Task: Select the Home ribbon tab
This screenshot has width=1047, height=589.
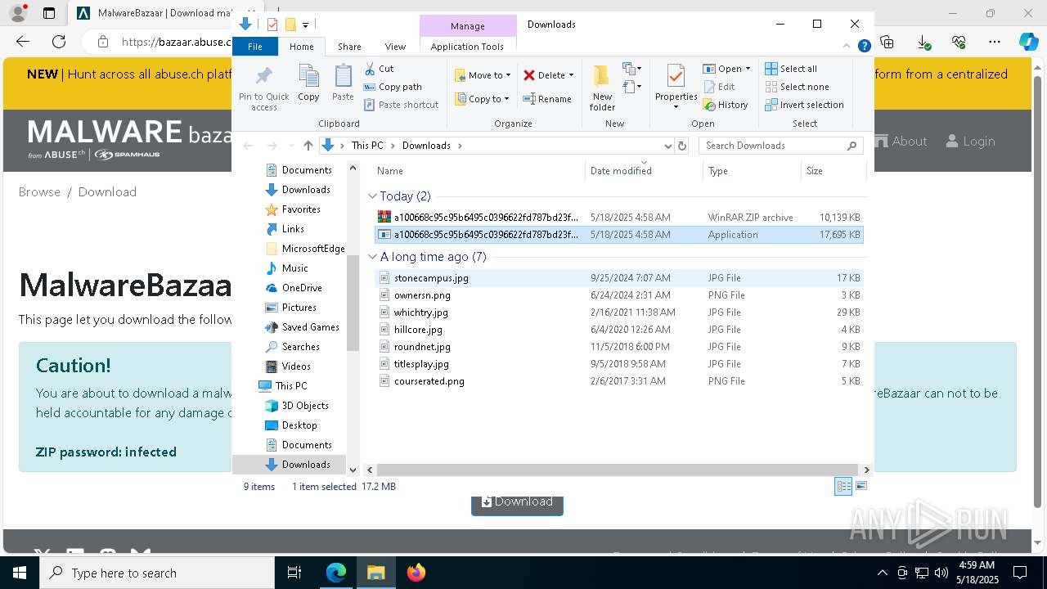Action: 301,47
